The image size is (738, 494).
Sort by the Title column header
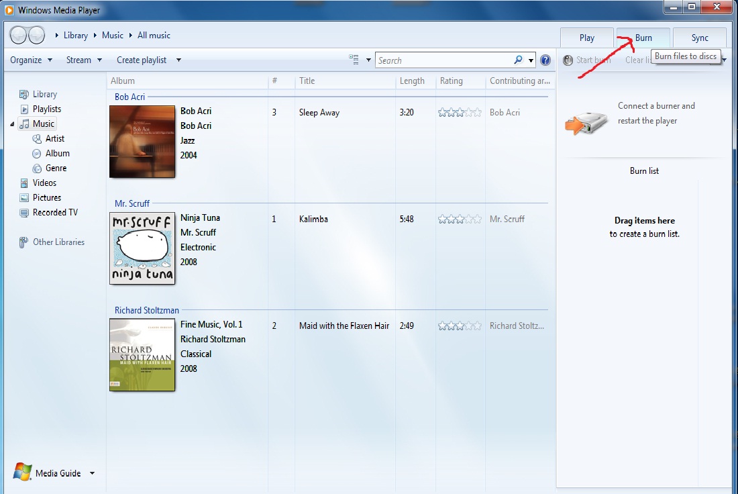coord(345,81)
